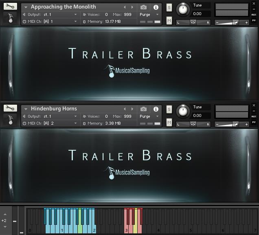Open MIDI channel dropdown for Hindenburg Horns
Image resolution: width=259 pixels, height=235 pixels.
coord(75,123)
